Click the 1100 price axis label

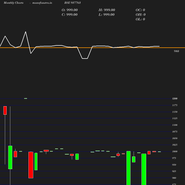click(x=175, y=125)
